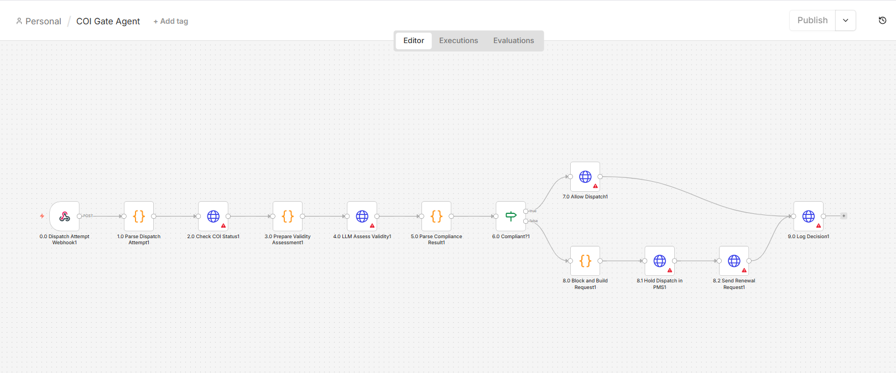Click the warning triangle on LLM Assess Validity1

tap(372, 226)
